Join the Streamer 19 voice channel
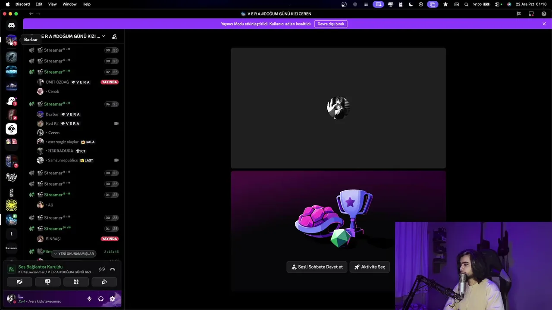The width and height of the screenshot is (552, 310). click(x=73, y=218)
